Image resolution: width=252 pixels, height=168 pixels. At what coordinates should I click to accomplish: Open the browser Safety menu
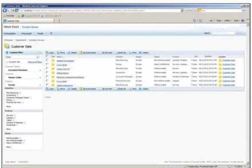(x=228, y=21)
